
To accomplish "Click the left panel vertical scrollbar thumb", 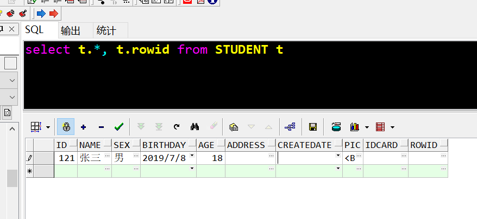I will point(12,178).
